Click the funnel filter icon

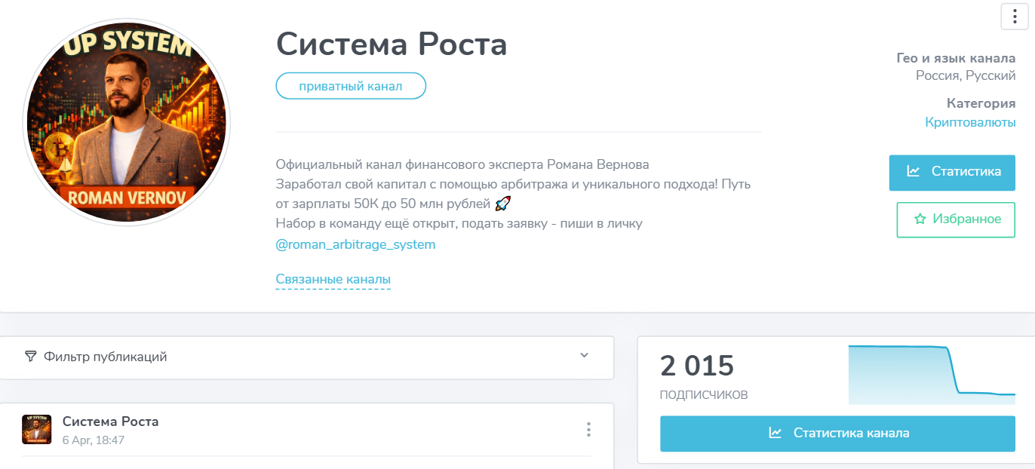tap(30, 357)
